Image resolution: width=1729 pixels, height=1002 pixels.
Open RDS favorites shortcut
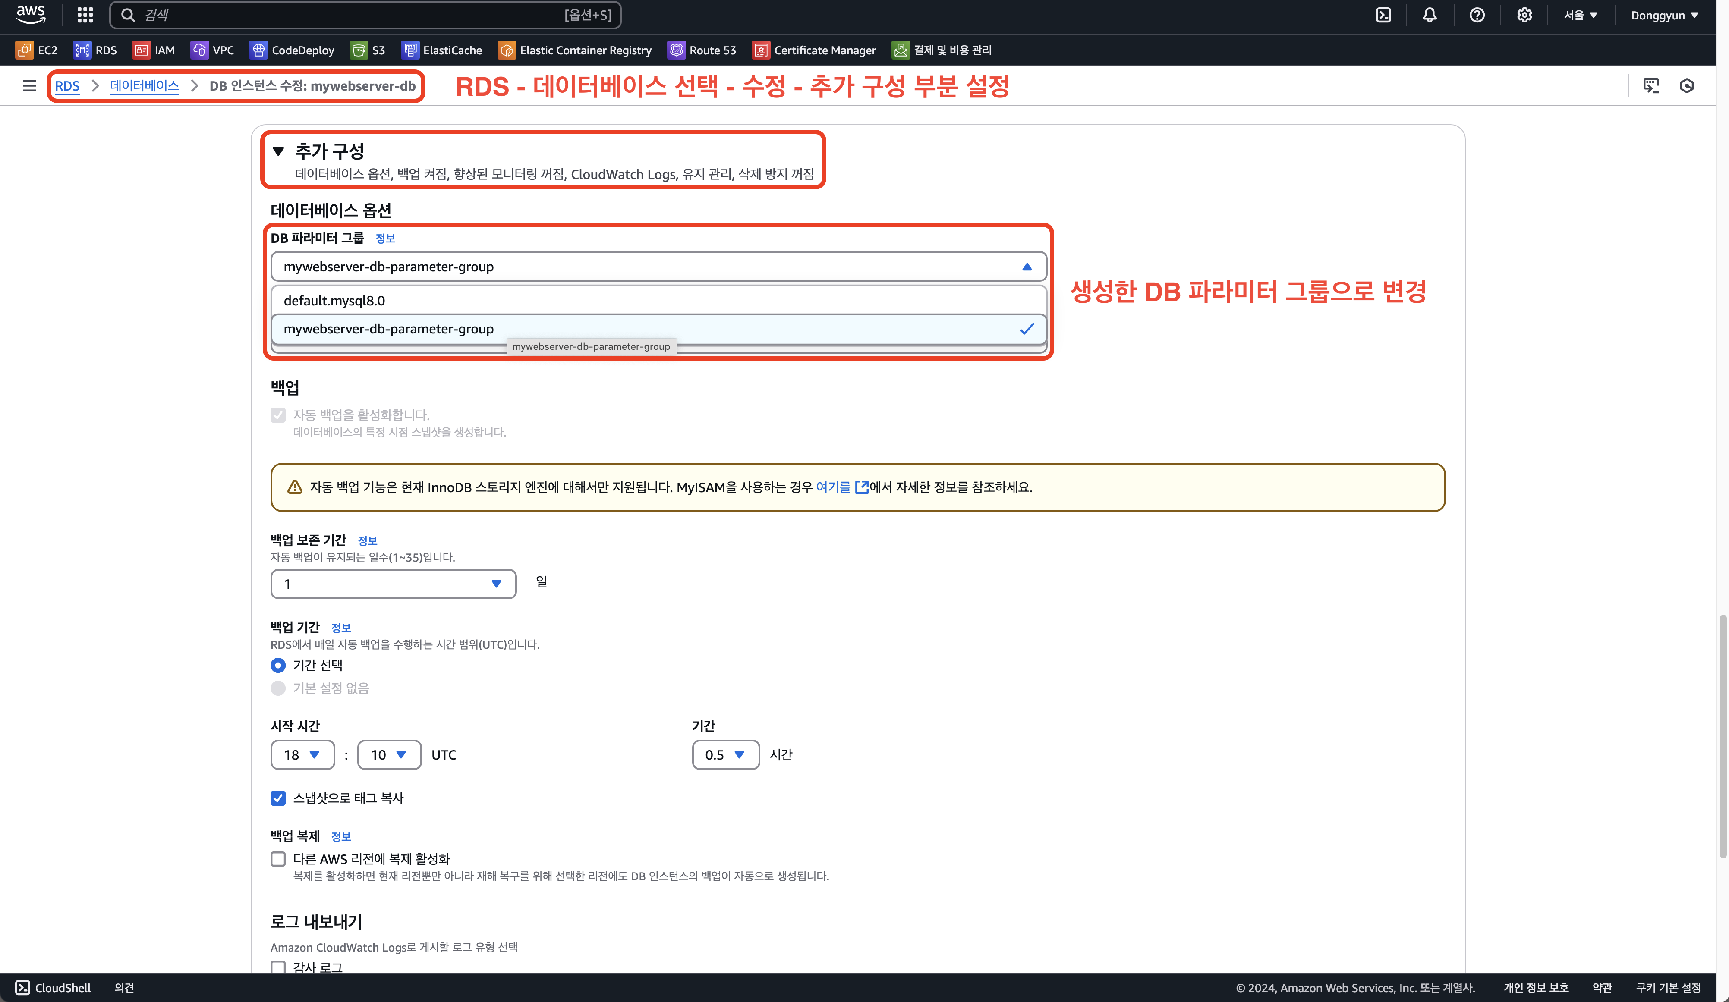pyautogui.click(x=95, y=50)
